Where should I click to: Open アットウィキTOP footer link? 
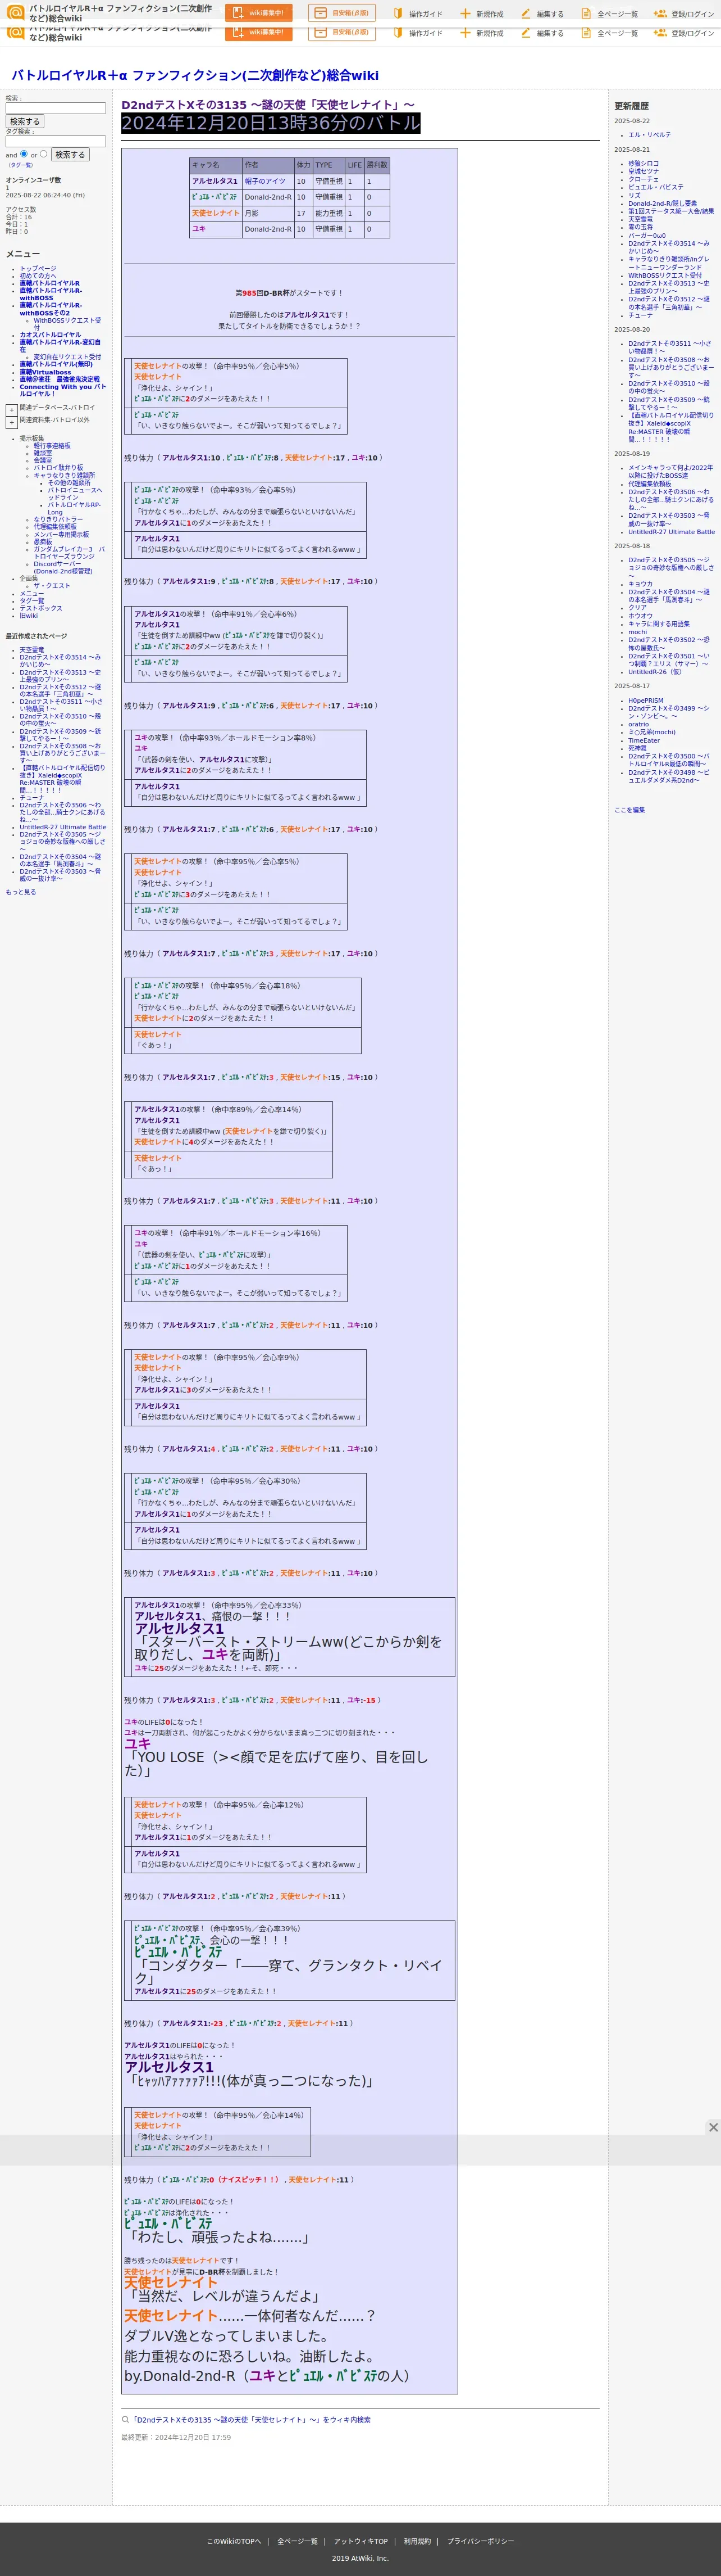[360, 2541]
